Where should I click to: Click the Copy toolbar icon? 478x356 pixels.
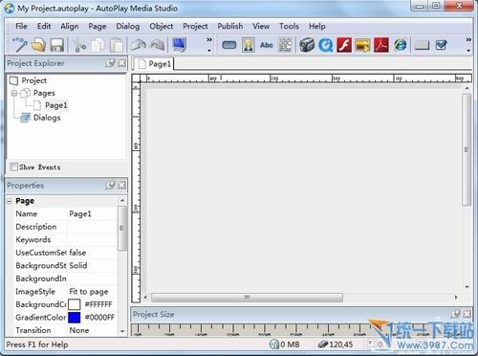(x=98, y=45)
